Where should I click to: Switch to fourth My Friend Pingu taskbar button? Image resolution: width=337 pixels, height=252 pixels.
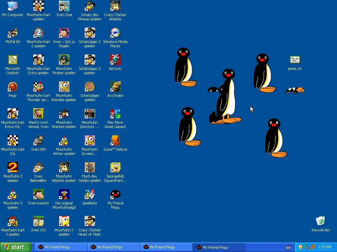coord(219,247)
